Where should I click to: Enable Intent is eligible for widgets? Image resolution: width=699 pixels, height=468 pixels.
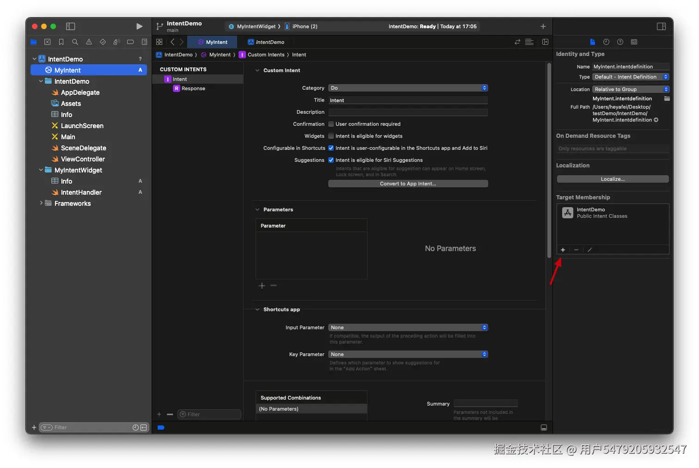(331, 136)
